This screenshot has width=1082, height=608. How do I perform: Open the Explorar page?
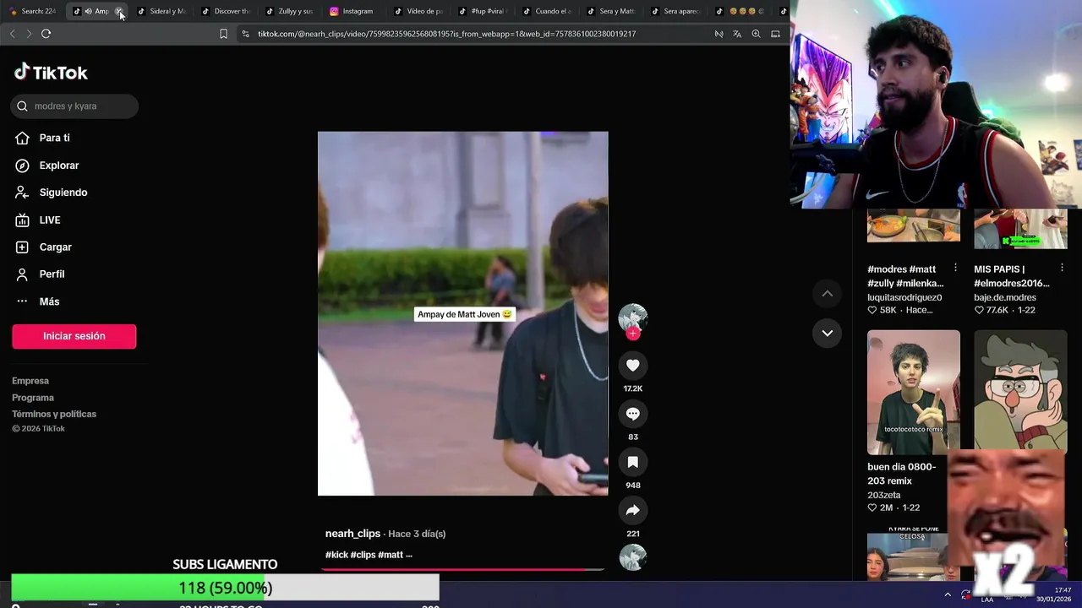coord(58,166)
